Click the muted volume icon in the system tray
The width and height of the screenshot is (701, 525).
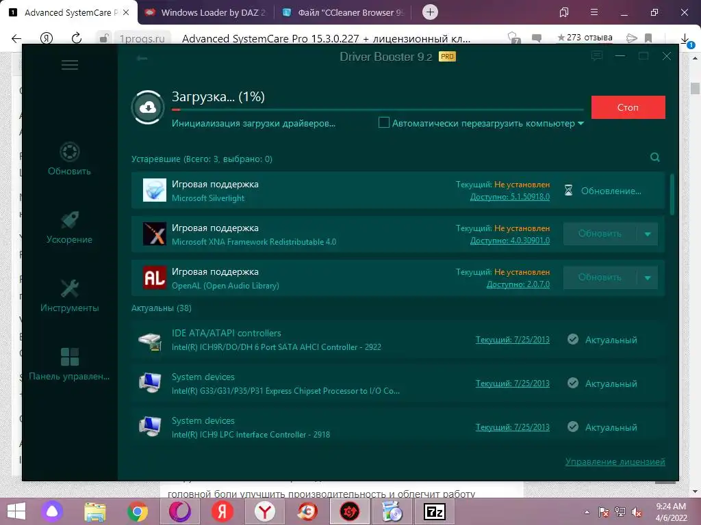[x=637, y=512]
